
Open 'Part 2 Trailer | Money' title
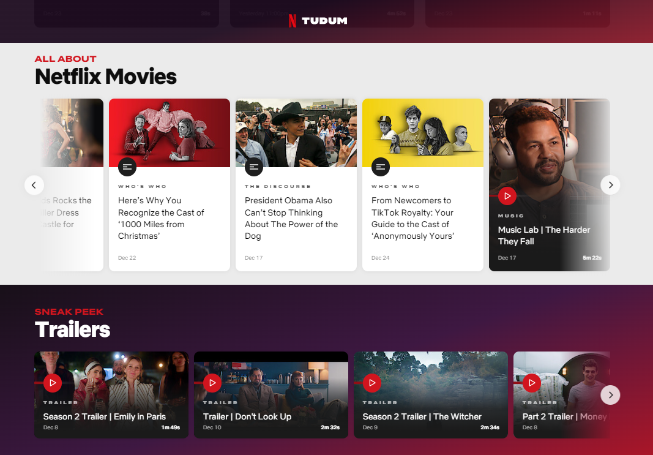(565, 416)
